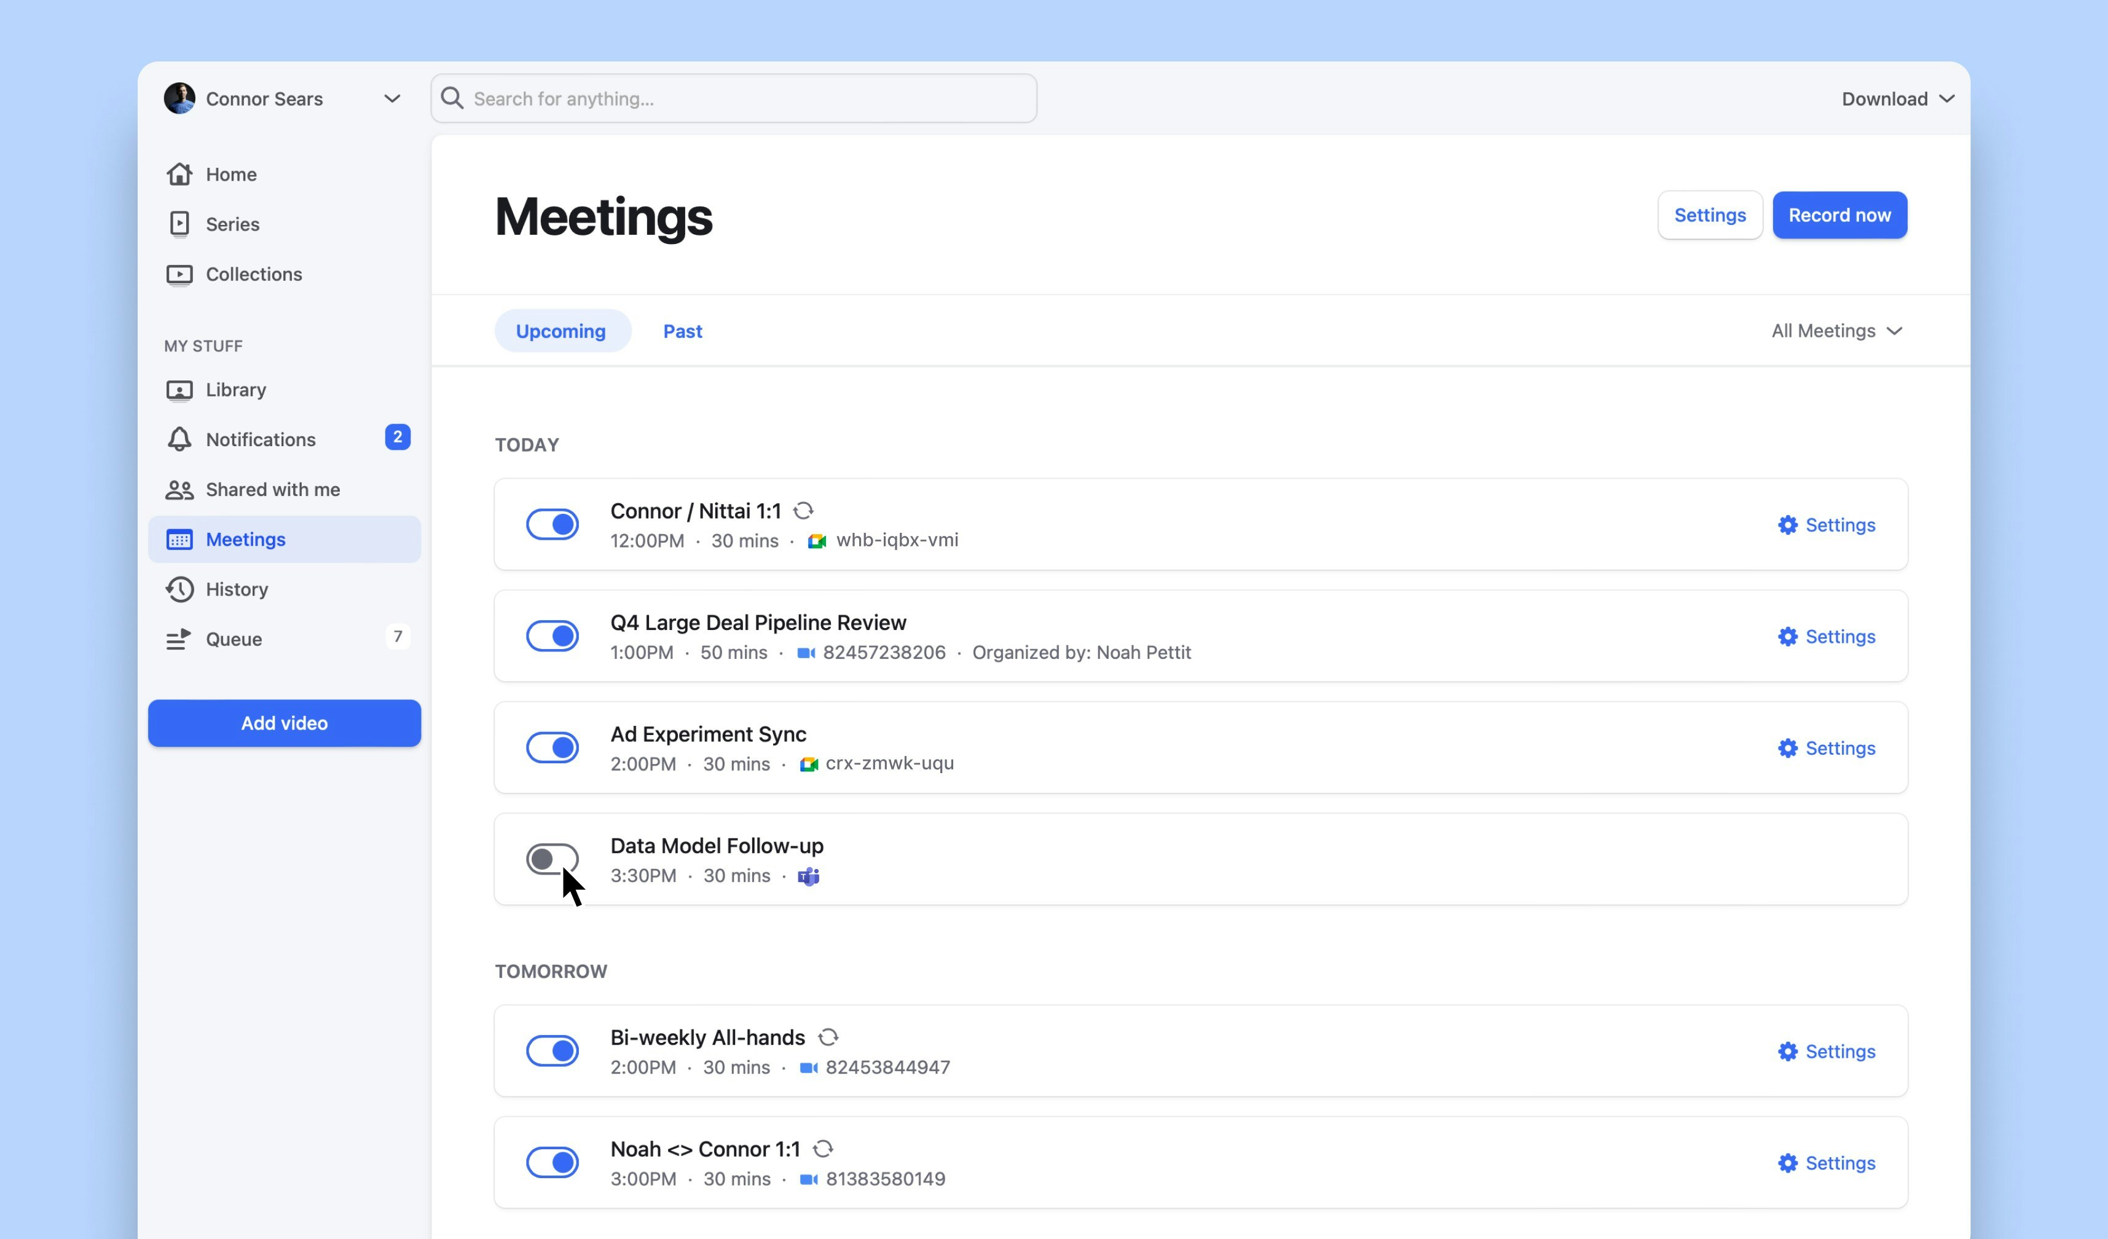Click the Notifications bell icon
The width and height of the screenshot is (2108, 1239).
tap(179, 439)
